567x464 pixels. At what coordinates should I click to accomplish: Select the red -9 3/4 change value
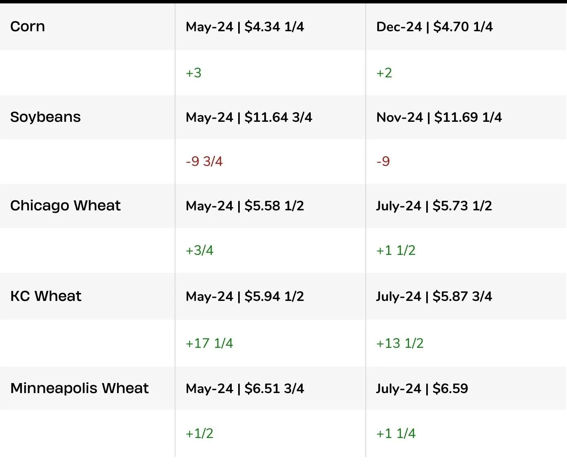click(x=205, y=161)
